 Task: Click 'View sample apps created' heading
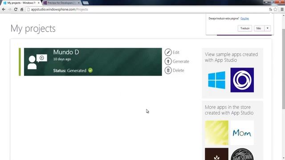tap(231, 57)
